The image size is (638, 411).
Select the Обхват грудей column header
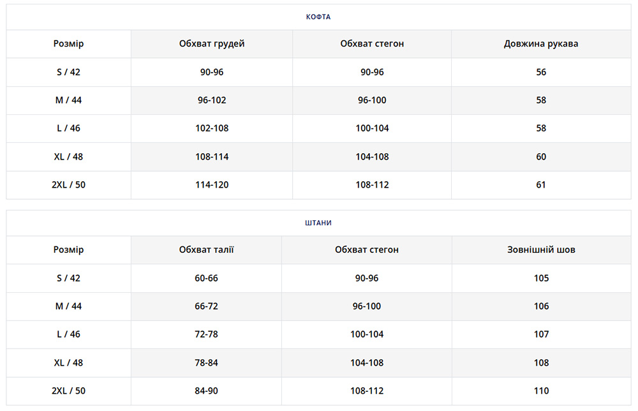click(x=212, y=44)
